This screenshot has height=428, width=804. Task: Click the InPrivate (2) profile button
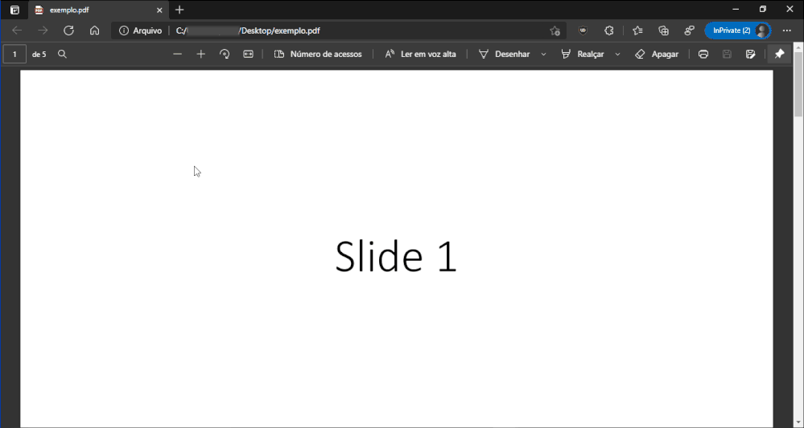point(738,31)
